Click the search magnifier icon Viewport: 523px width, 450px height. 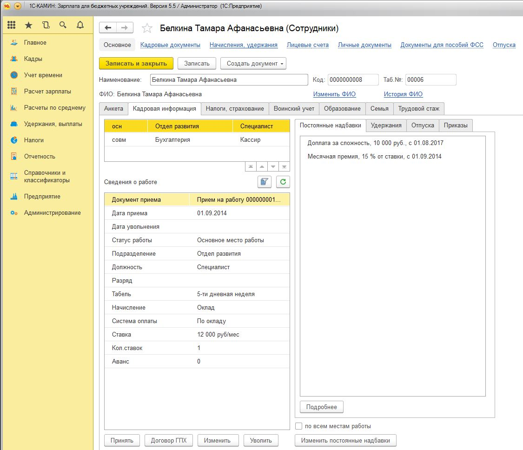click(63, 25)
